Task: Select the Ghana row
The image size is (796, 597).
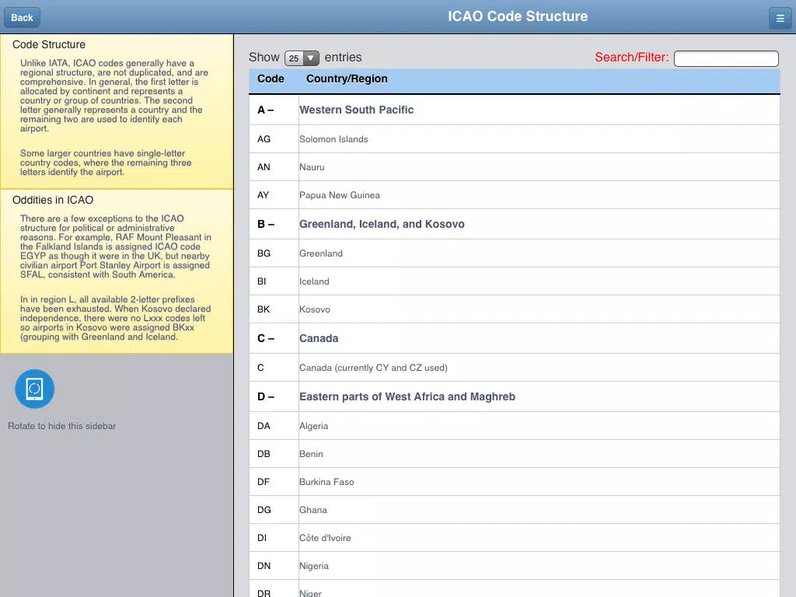Action: point(515,510)
